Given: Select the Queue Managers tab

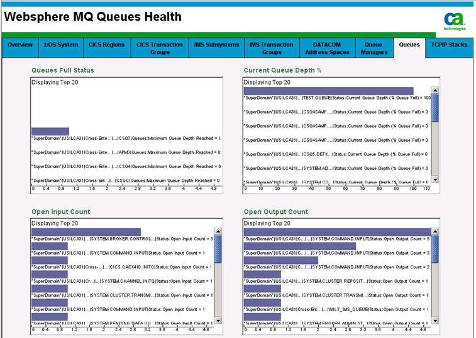Looking at the screenshot, I should [x=373, y=49].
